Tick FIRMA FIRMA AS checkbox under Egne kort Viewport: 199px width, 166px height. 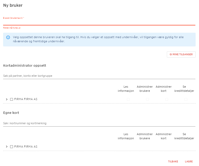pyautogui.click(x=11, y=147)
